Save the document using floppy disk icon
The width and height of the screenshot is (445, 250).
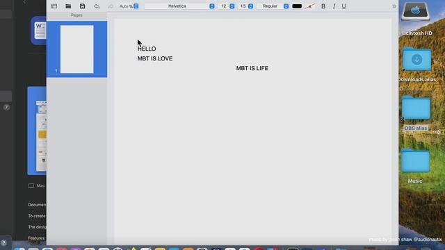[82, 6]
